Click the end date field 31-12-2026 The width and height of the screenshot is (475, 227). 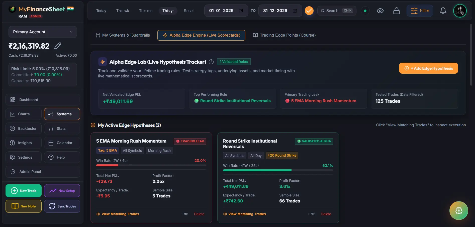(x=280, y=11)
